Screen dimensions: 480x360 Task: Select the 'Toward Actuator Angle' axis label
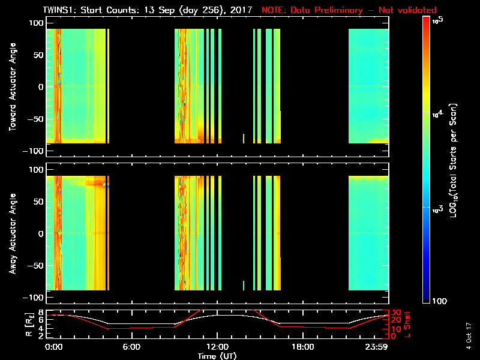pyautogui.click(x=12, y=87)
